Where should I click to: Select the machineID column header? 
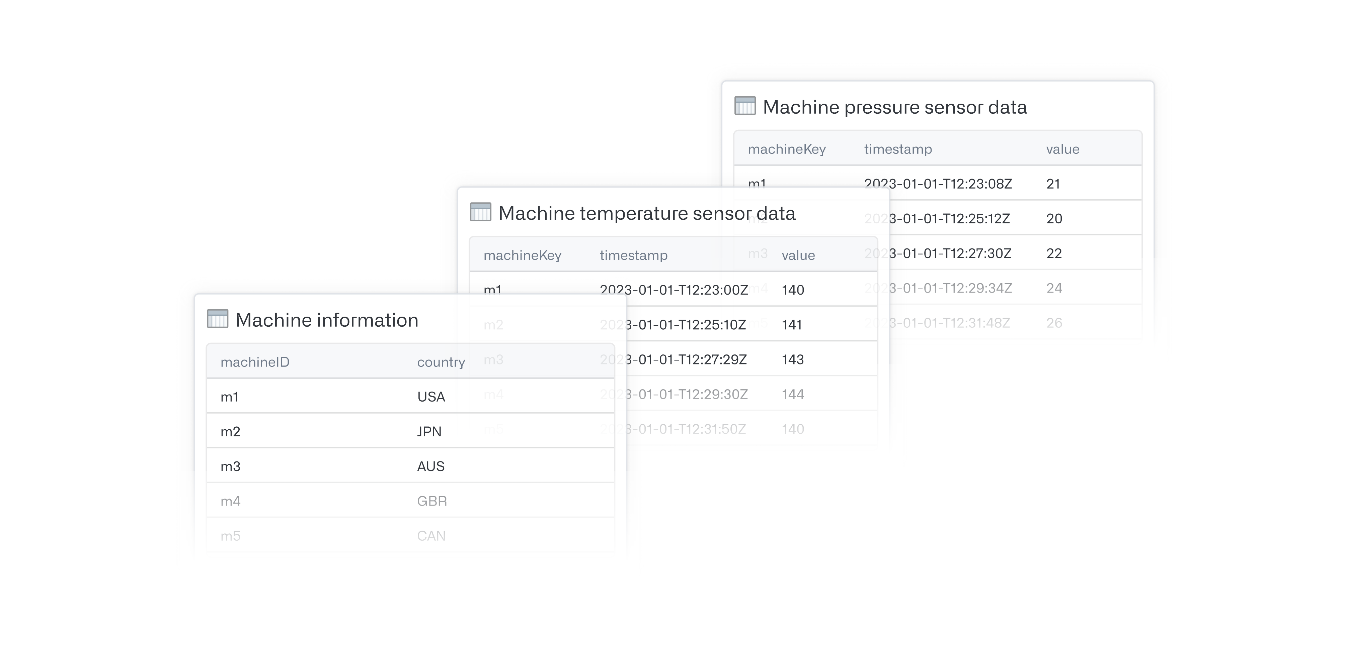click(x=255, y=362)
